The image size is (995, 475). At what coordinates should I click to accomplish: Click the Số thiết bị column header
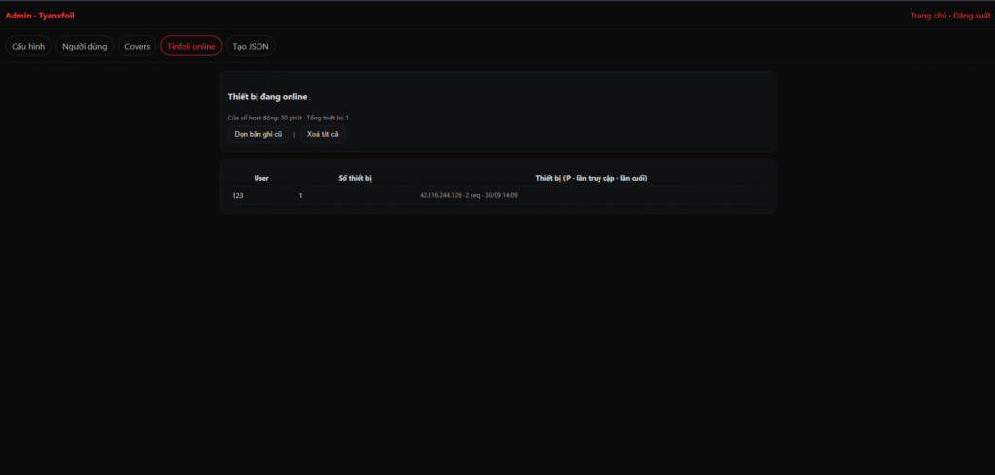point(355,179)
